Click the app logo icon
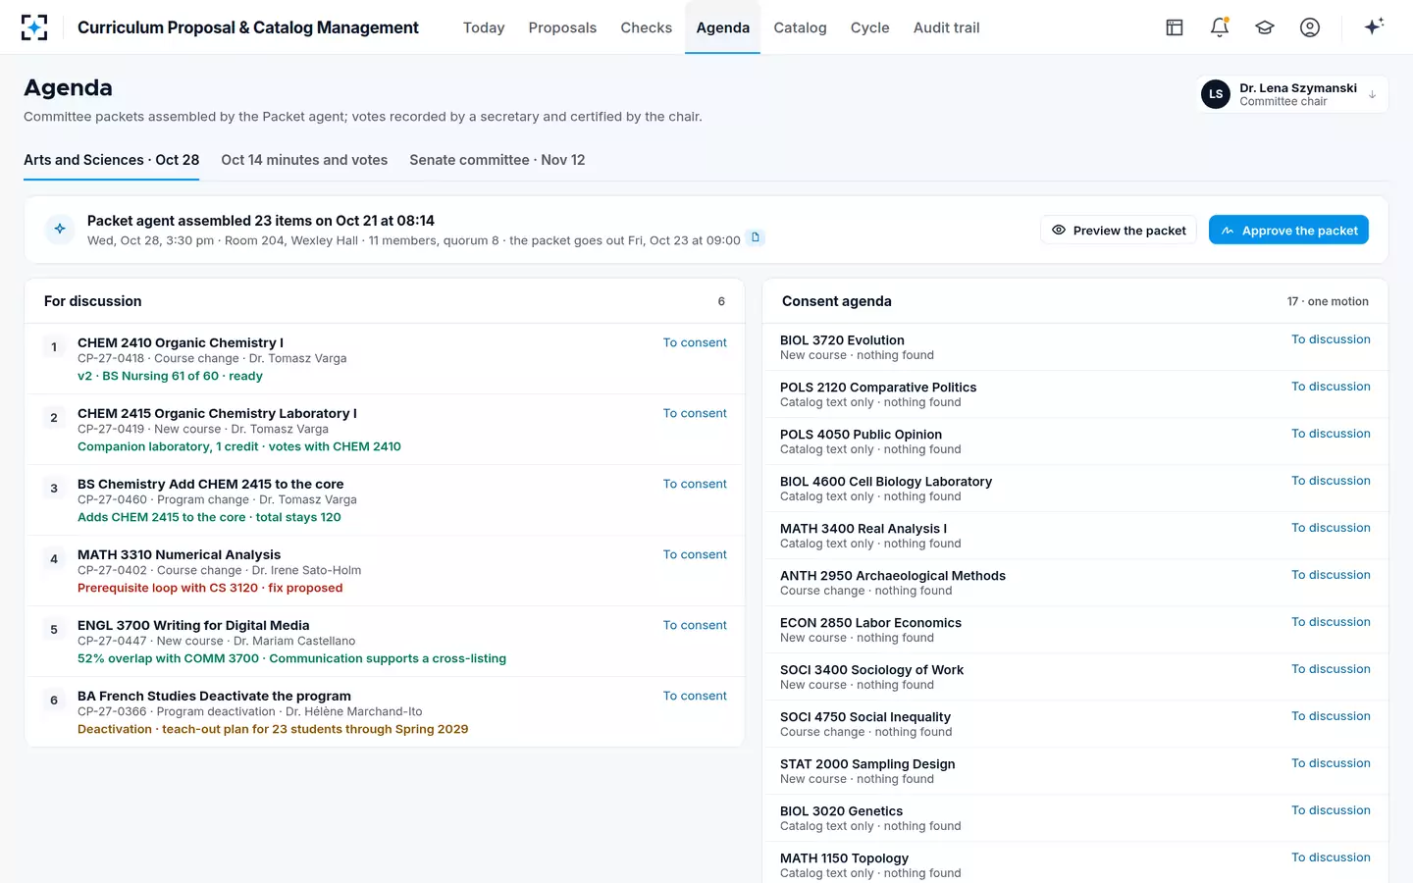1413x883 pixels. [34, 27]
